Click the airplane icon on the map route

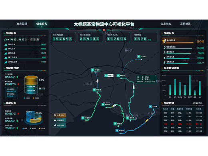tap(97, 81)
